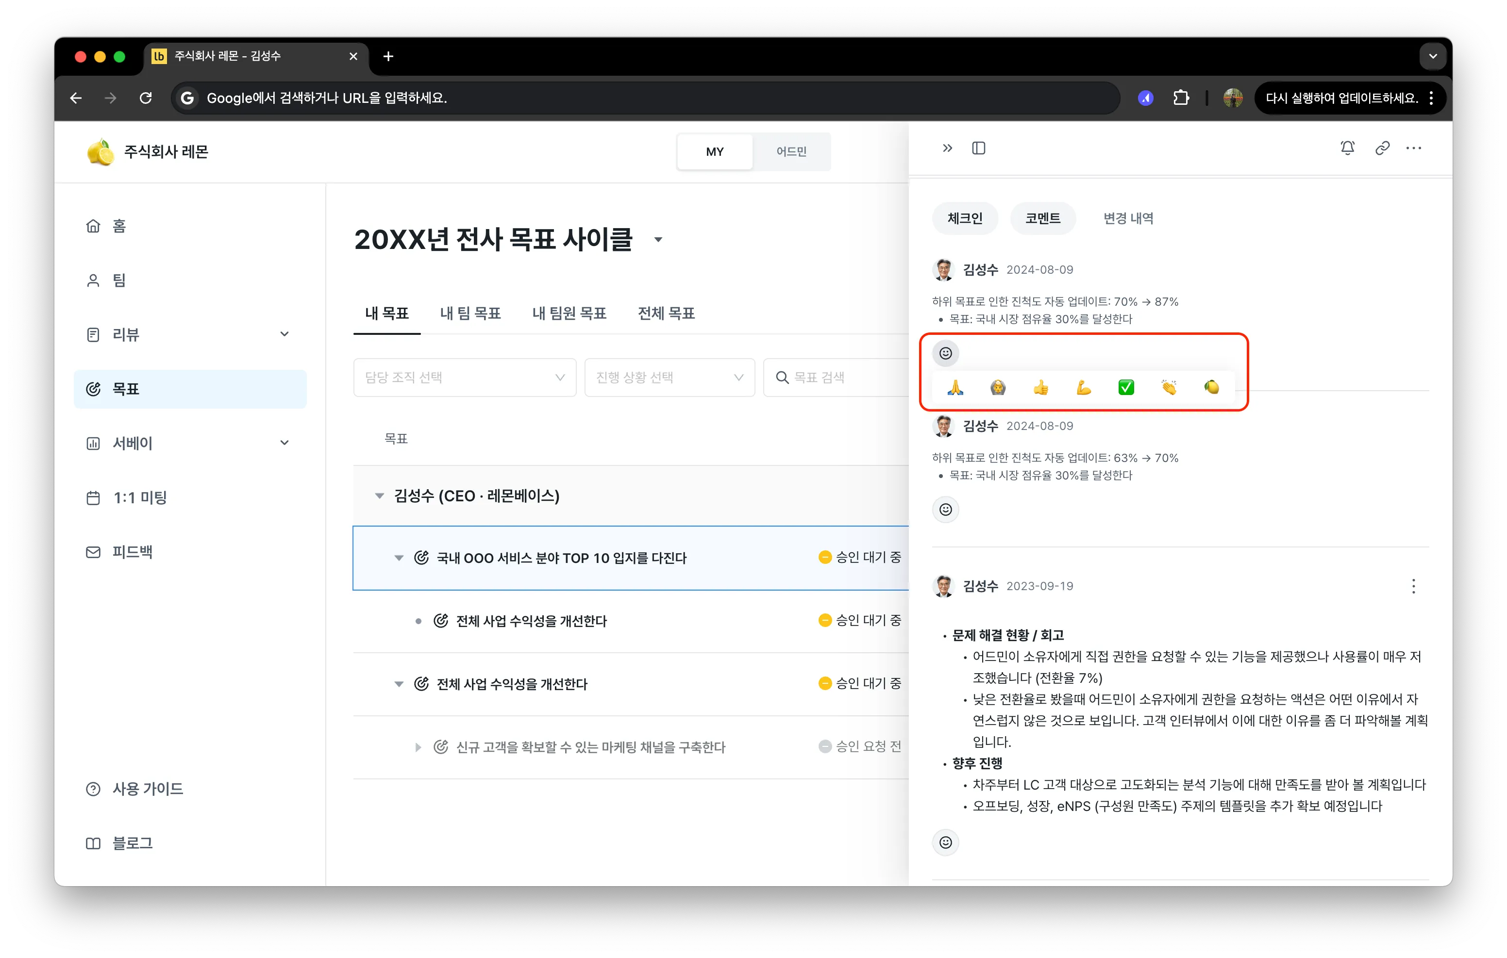The height and width of the screenshot is (958, 1507).
Task: Add the praying hands emoji reaction
Action: click(x=955, y=388)
